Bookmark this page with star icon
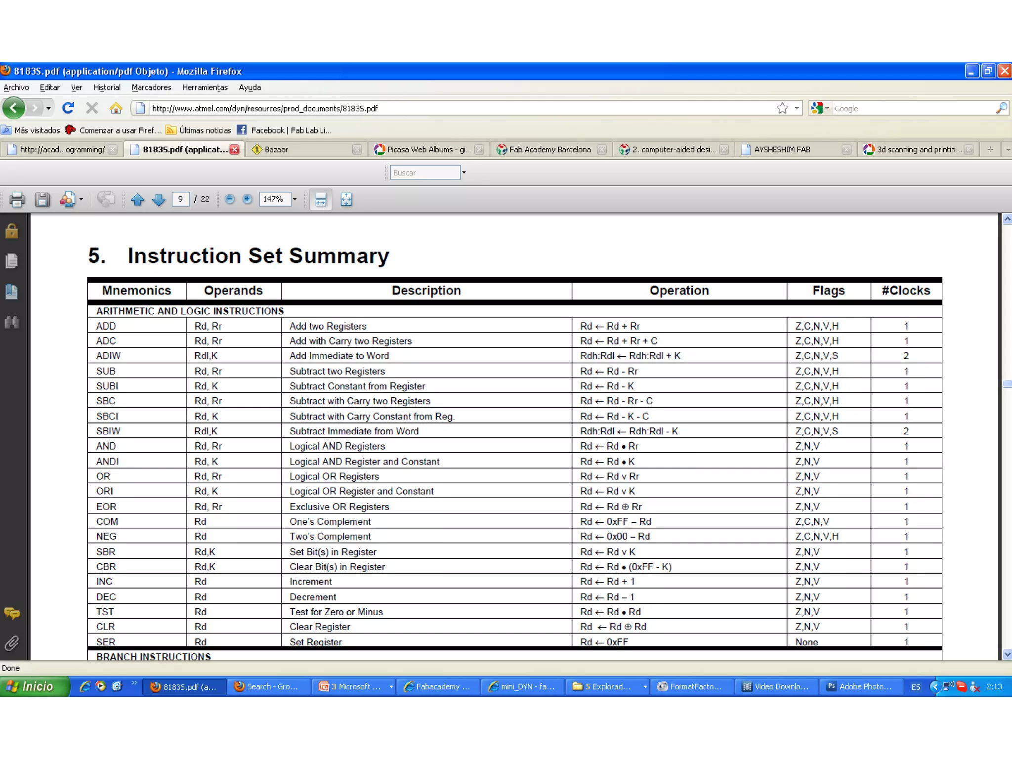 pyautogui.click(x=782, y=108)
